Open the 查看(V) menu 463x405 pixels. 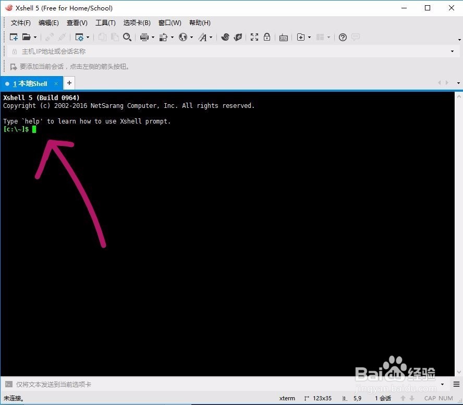point(77,23)
